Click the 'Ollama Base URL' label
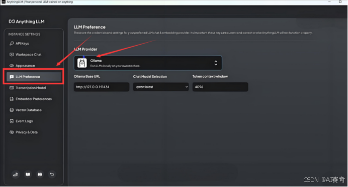This screenshot has width=348, height=187. point(87,76)
